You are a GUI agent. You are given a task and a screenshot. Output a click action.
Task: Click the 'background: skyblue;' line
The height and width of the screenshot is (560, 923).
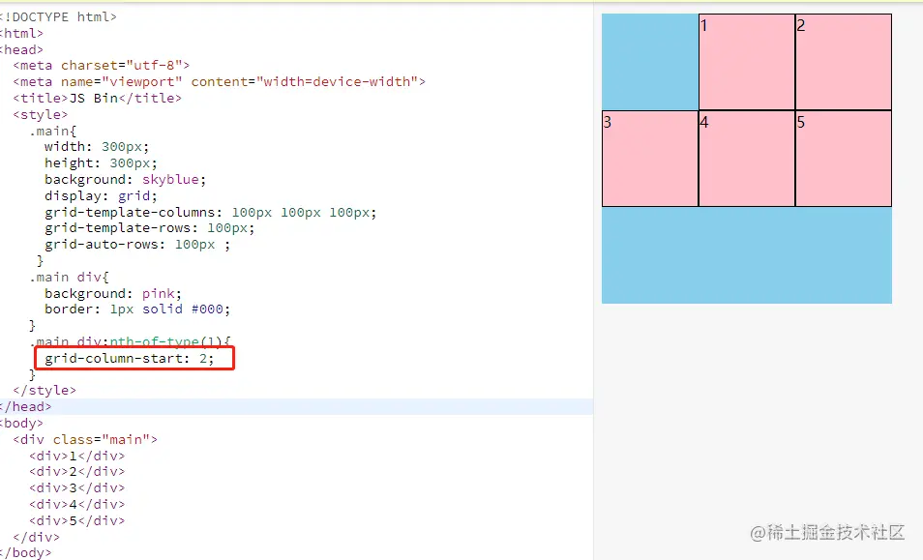click(x=125, y=179)
